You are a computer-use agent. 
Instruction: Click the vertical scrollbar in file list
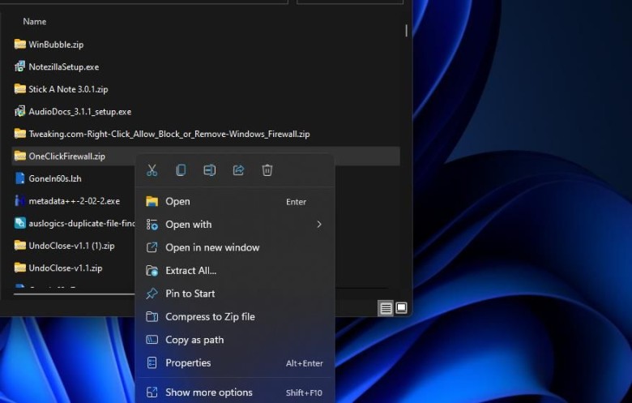[x=406, y=31]
